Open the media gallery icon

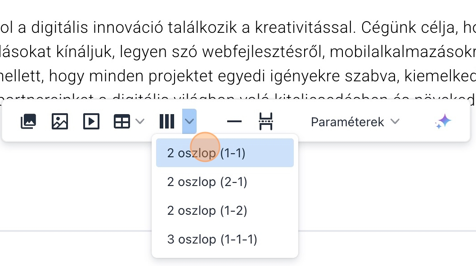28,121
